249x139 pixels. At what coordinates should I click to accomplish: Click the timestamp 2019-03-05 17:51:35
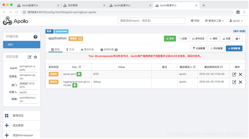(212, 82)
